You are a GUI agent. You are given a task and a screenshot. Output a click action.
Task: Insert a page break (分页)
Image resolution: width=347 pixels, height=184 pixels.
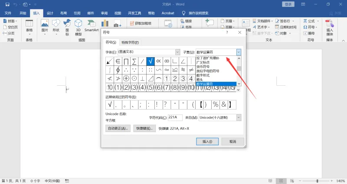point(9,33)
